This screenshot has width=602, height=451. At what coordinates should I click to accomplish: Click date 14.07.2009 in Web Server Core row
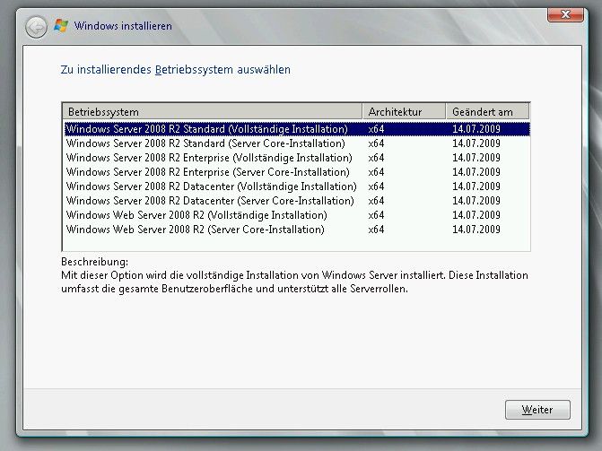[x=476, y=230]
